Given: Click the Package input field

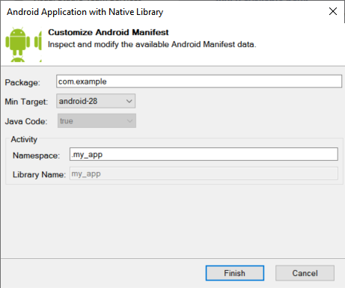Looking at the screenshot, I should tap(199, 82).
